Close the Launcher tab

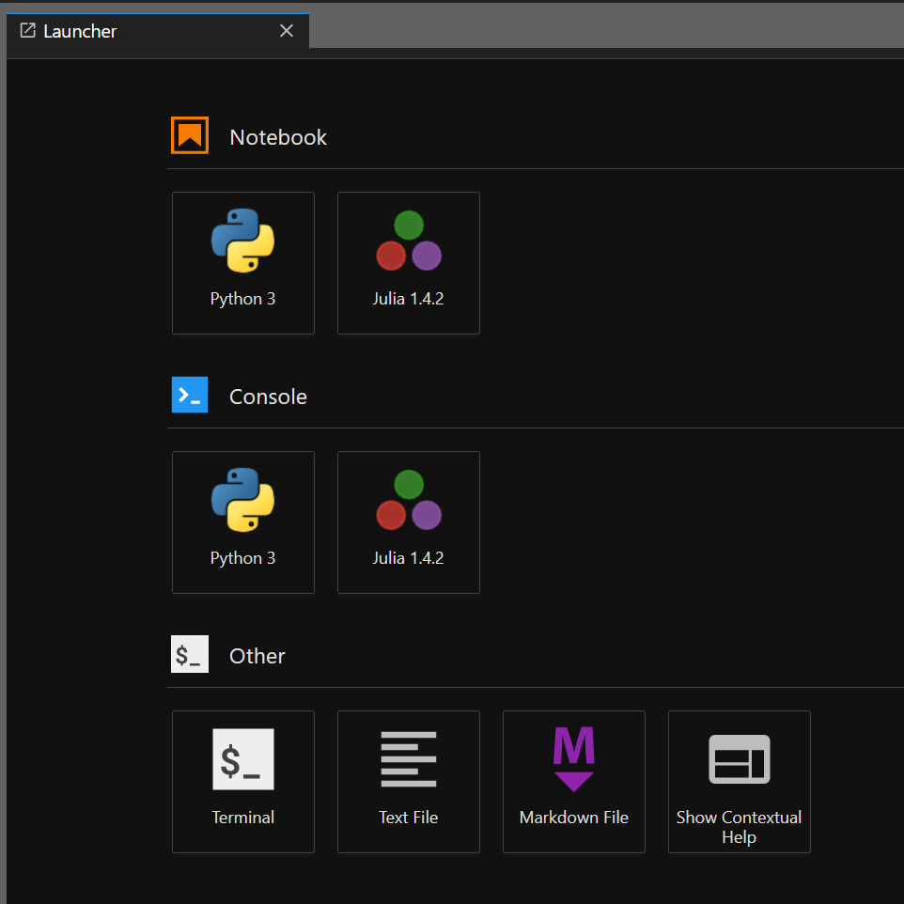pos(287,31)
